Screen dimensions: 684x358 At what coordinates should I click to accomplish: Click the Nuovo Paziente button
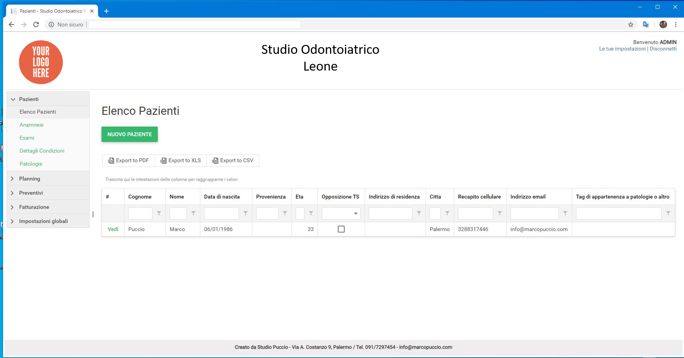point(129,134)
